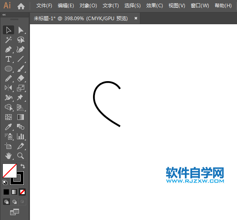The width and height of the screenshot is (237, 220).
Task: Reset to default fill and stroke
Action: point(5,182)
